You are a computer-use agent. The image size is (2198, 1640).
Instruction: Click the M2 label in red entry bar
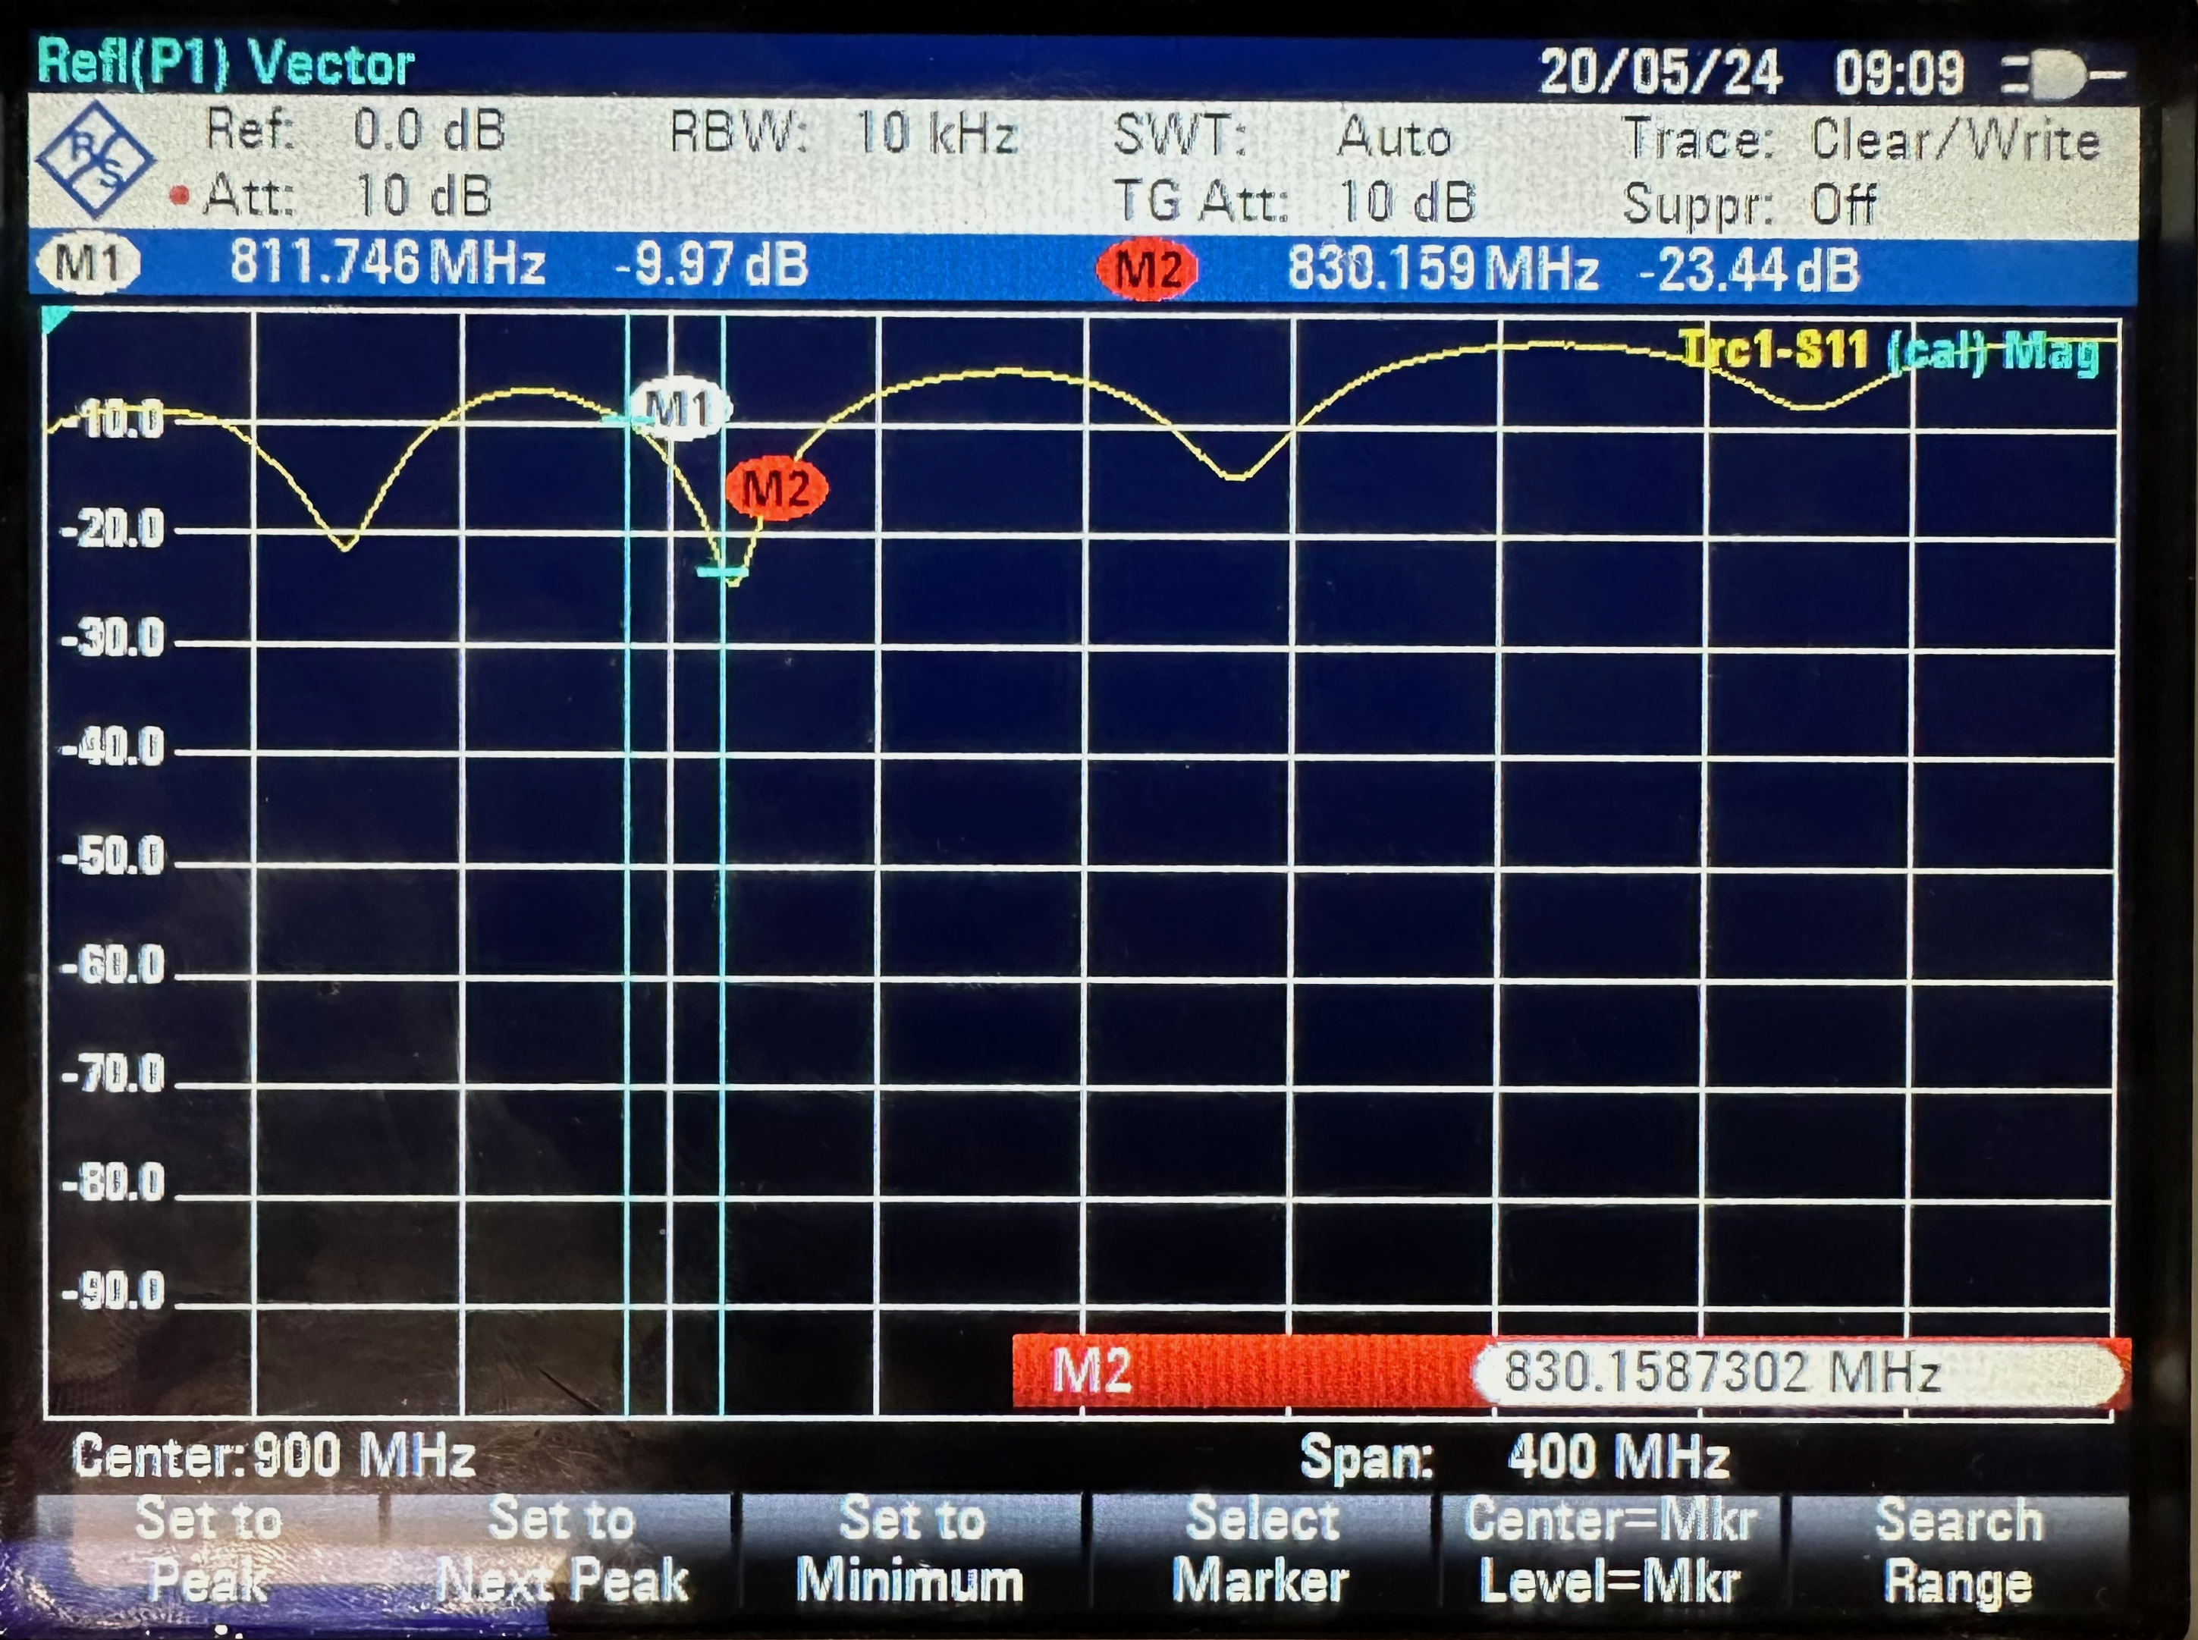(x=1091, y=1371)
